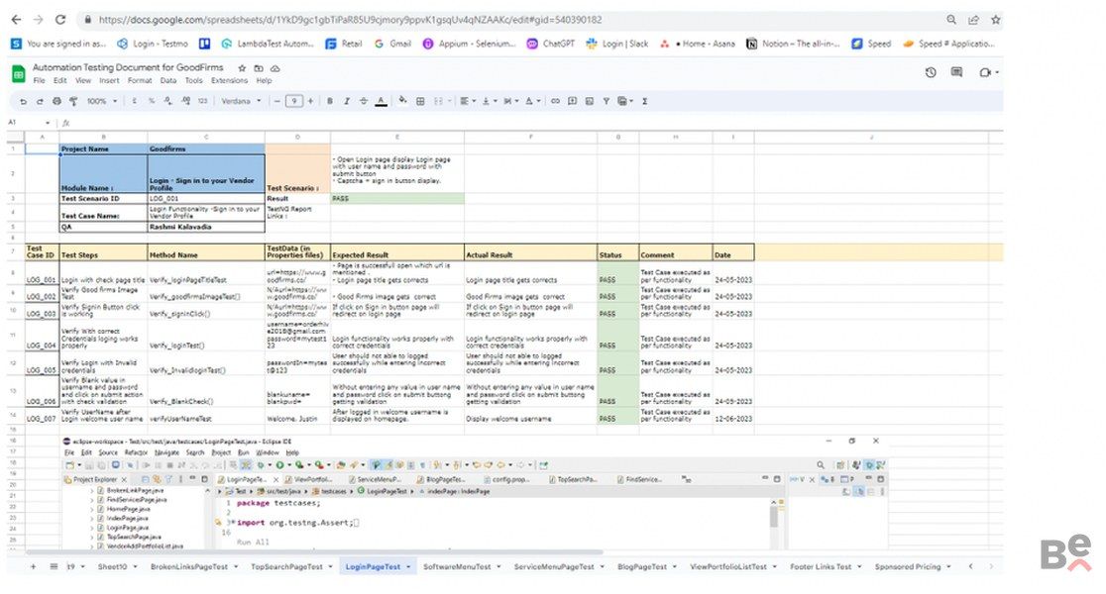Screen dimensions: 1106x594
Task: Open the text wrapping dropdown
Action: pos(510,101)
